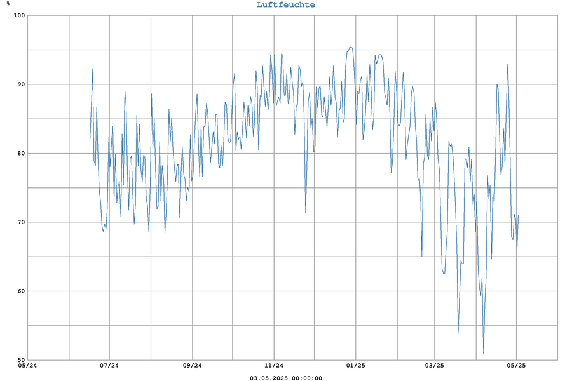Click the chart title "Luftfeuchte"

tap(285, 4)
